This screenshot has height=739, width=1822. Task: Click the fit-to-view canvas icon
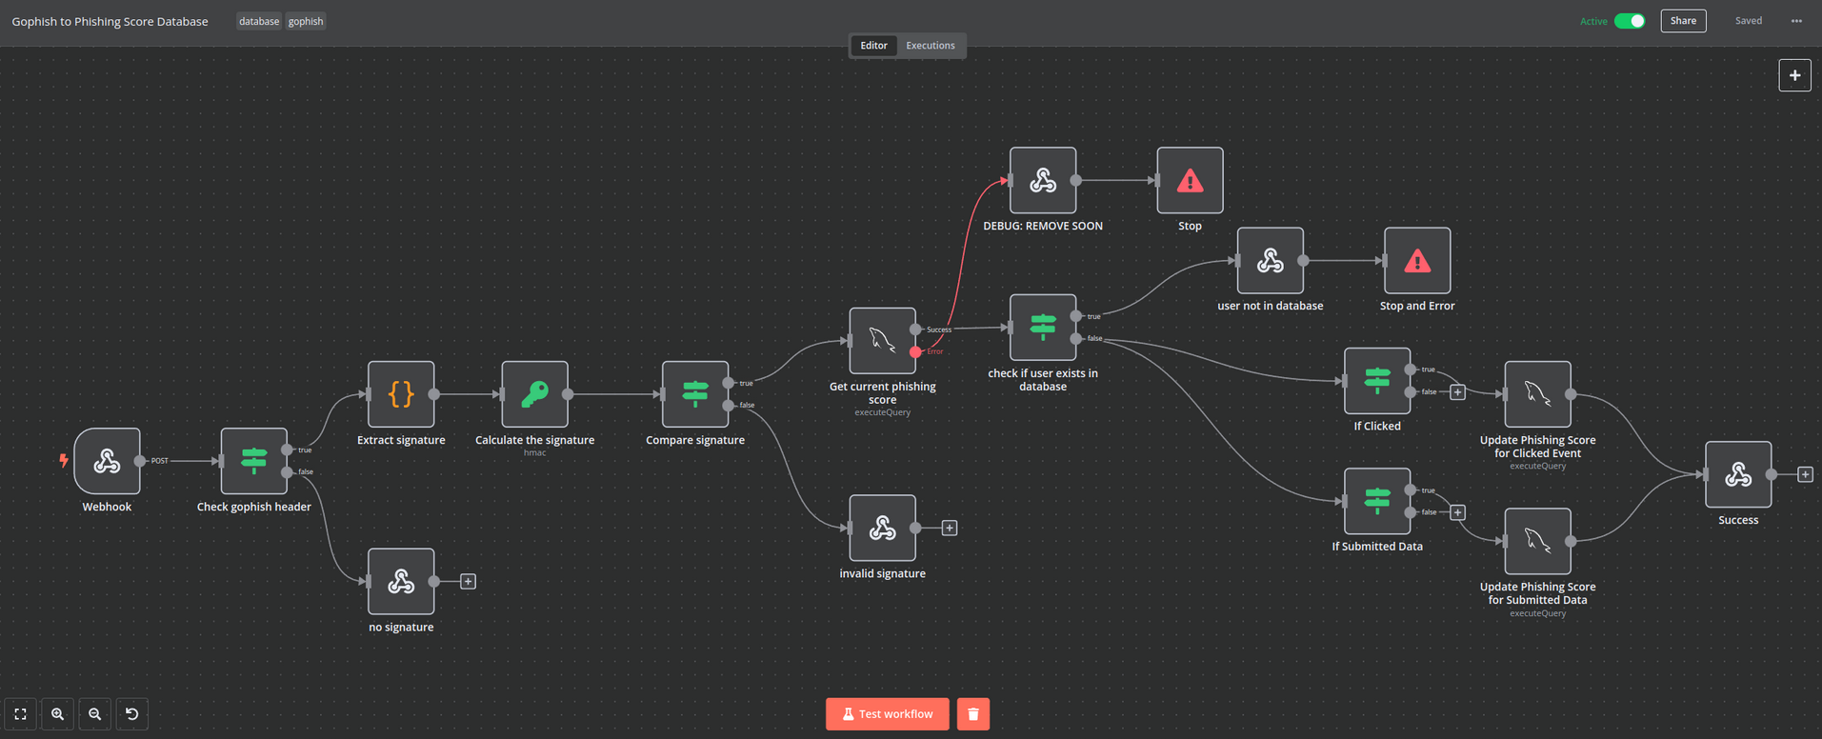point(20,714)
